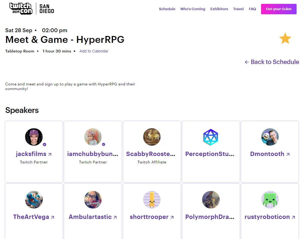Click the back arrow beside Back to Schedule

pos(247,62)
